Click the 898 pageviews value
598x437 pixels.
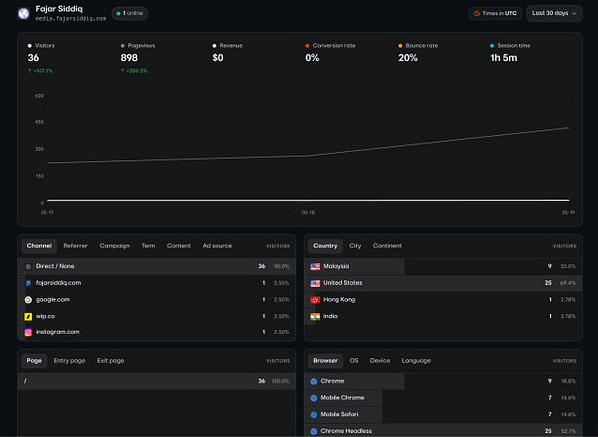129,58
